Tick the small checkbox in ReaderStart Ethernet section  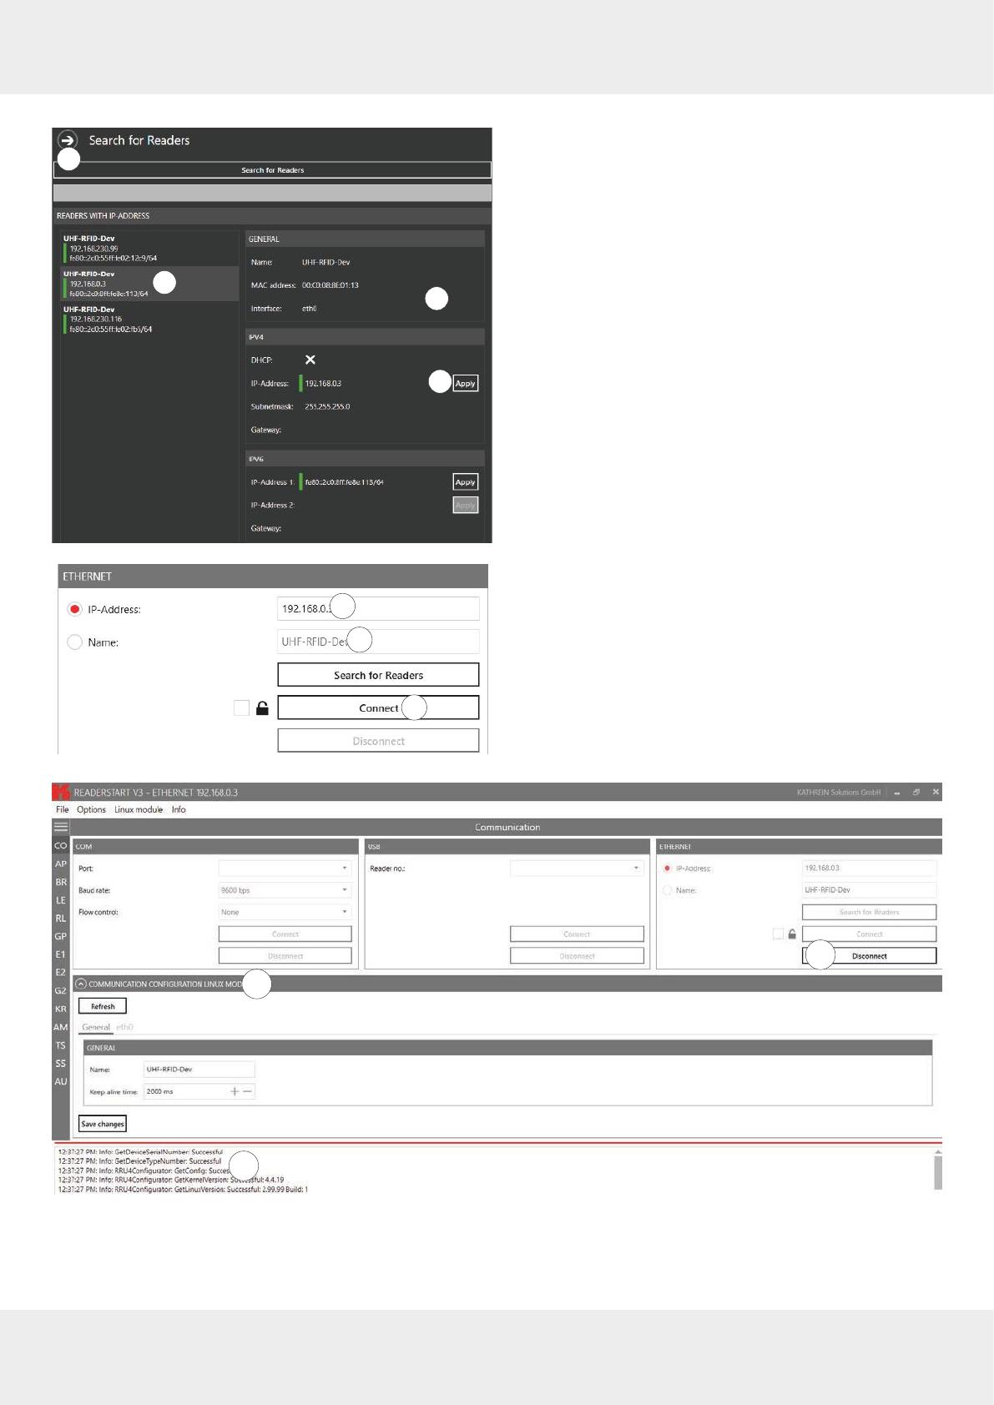(x=778, y=934)
